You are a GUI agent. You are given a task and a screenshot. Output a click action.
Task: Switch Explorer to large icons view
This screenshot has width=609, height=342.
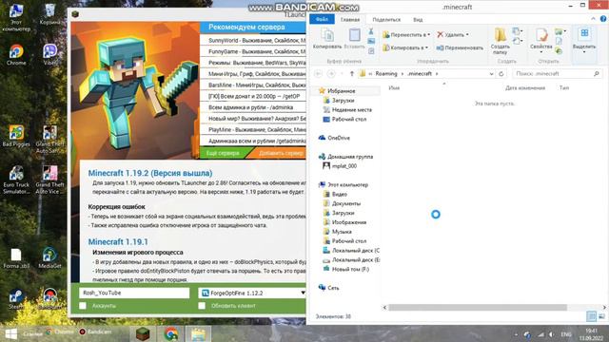[x=601, y=316]
